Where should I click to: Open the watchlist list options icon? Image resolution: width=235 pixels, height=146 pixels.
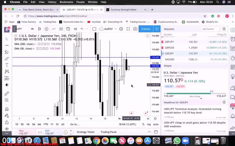click(x=224, y=29)
